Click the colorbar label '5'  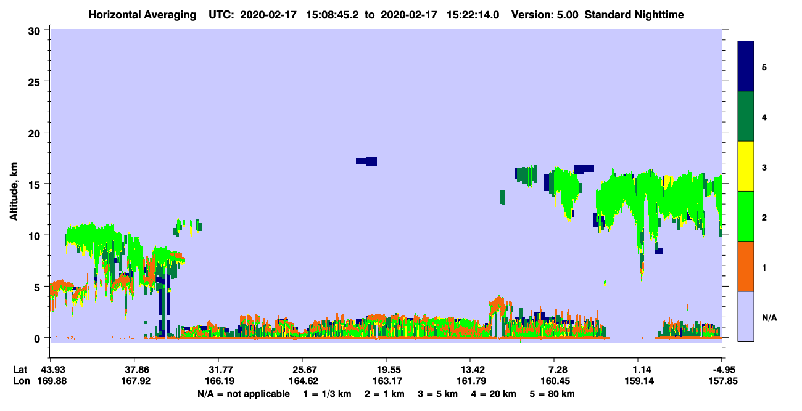[x=764, y=67]
